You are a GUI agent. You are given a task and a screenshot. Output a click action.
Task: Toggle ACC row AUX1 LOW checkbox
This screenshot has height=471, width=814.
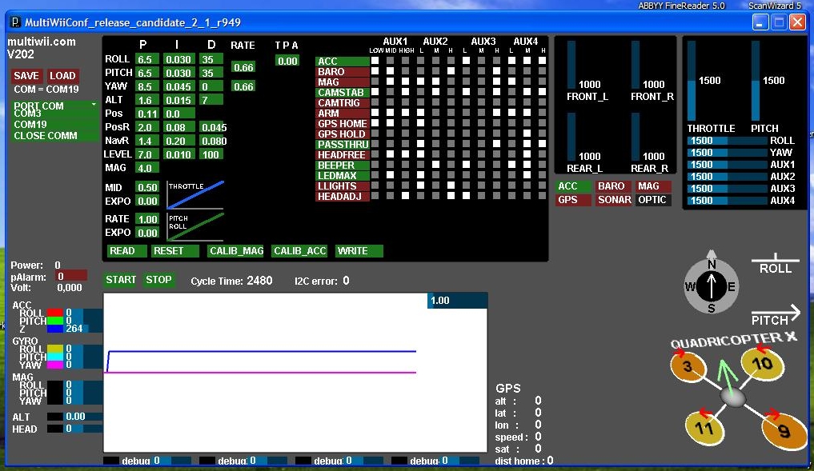375,61
